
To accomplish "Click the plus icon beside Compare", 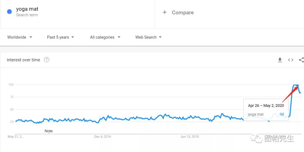I will click(165, 12).
